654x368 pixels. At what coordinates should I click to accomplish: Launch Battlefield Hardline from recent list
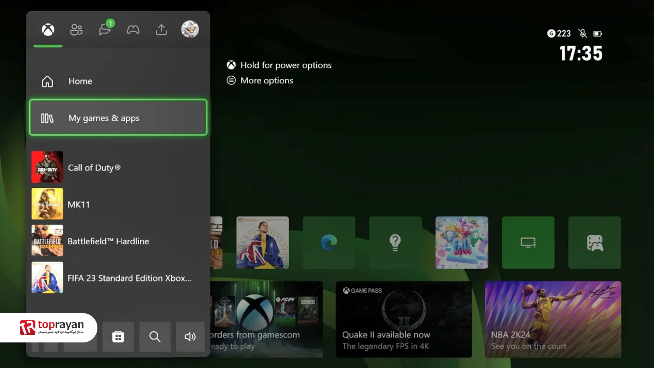pyautogui.click(x=118, y=241)
